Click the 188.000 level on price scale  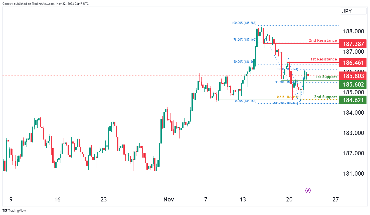(353, 31)
